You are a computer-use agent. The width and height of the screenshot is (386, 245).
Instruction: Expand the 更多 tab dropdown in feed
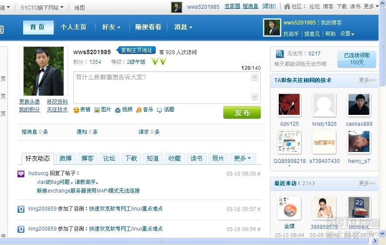click(x=243, y=159)
